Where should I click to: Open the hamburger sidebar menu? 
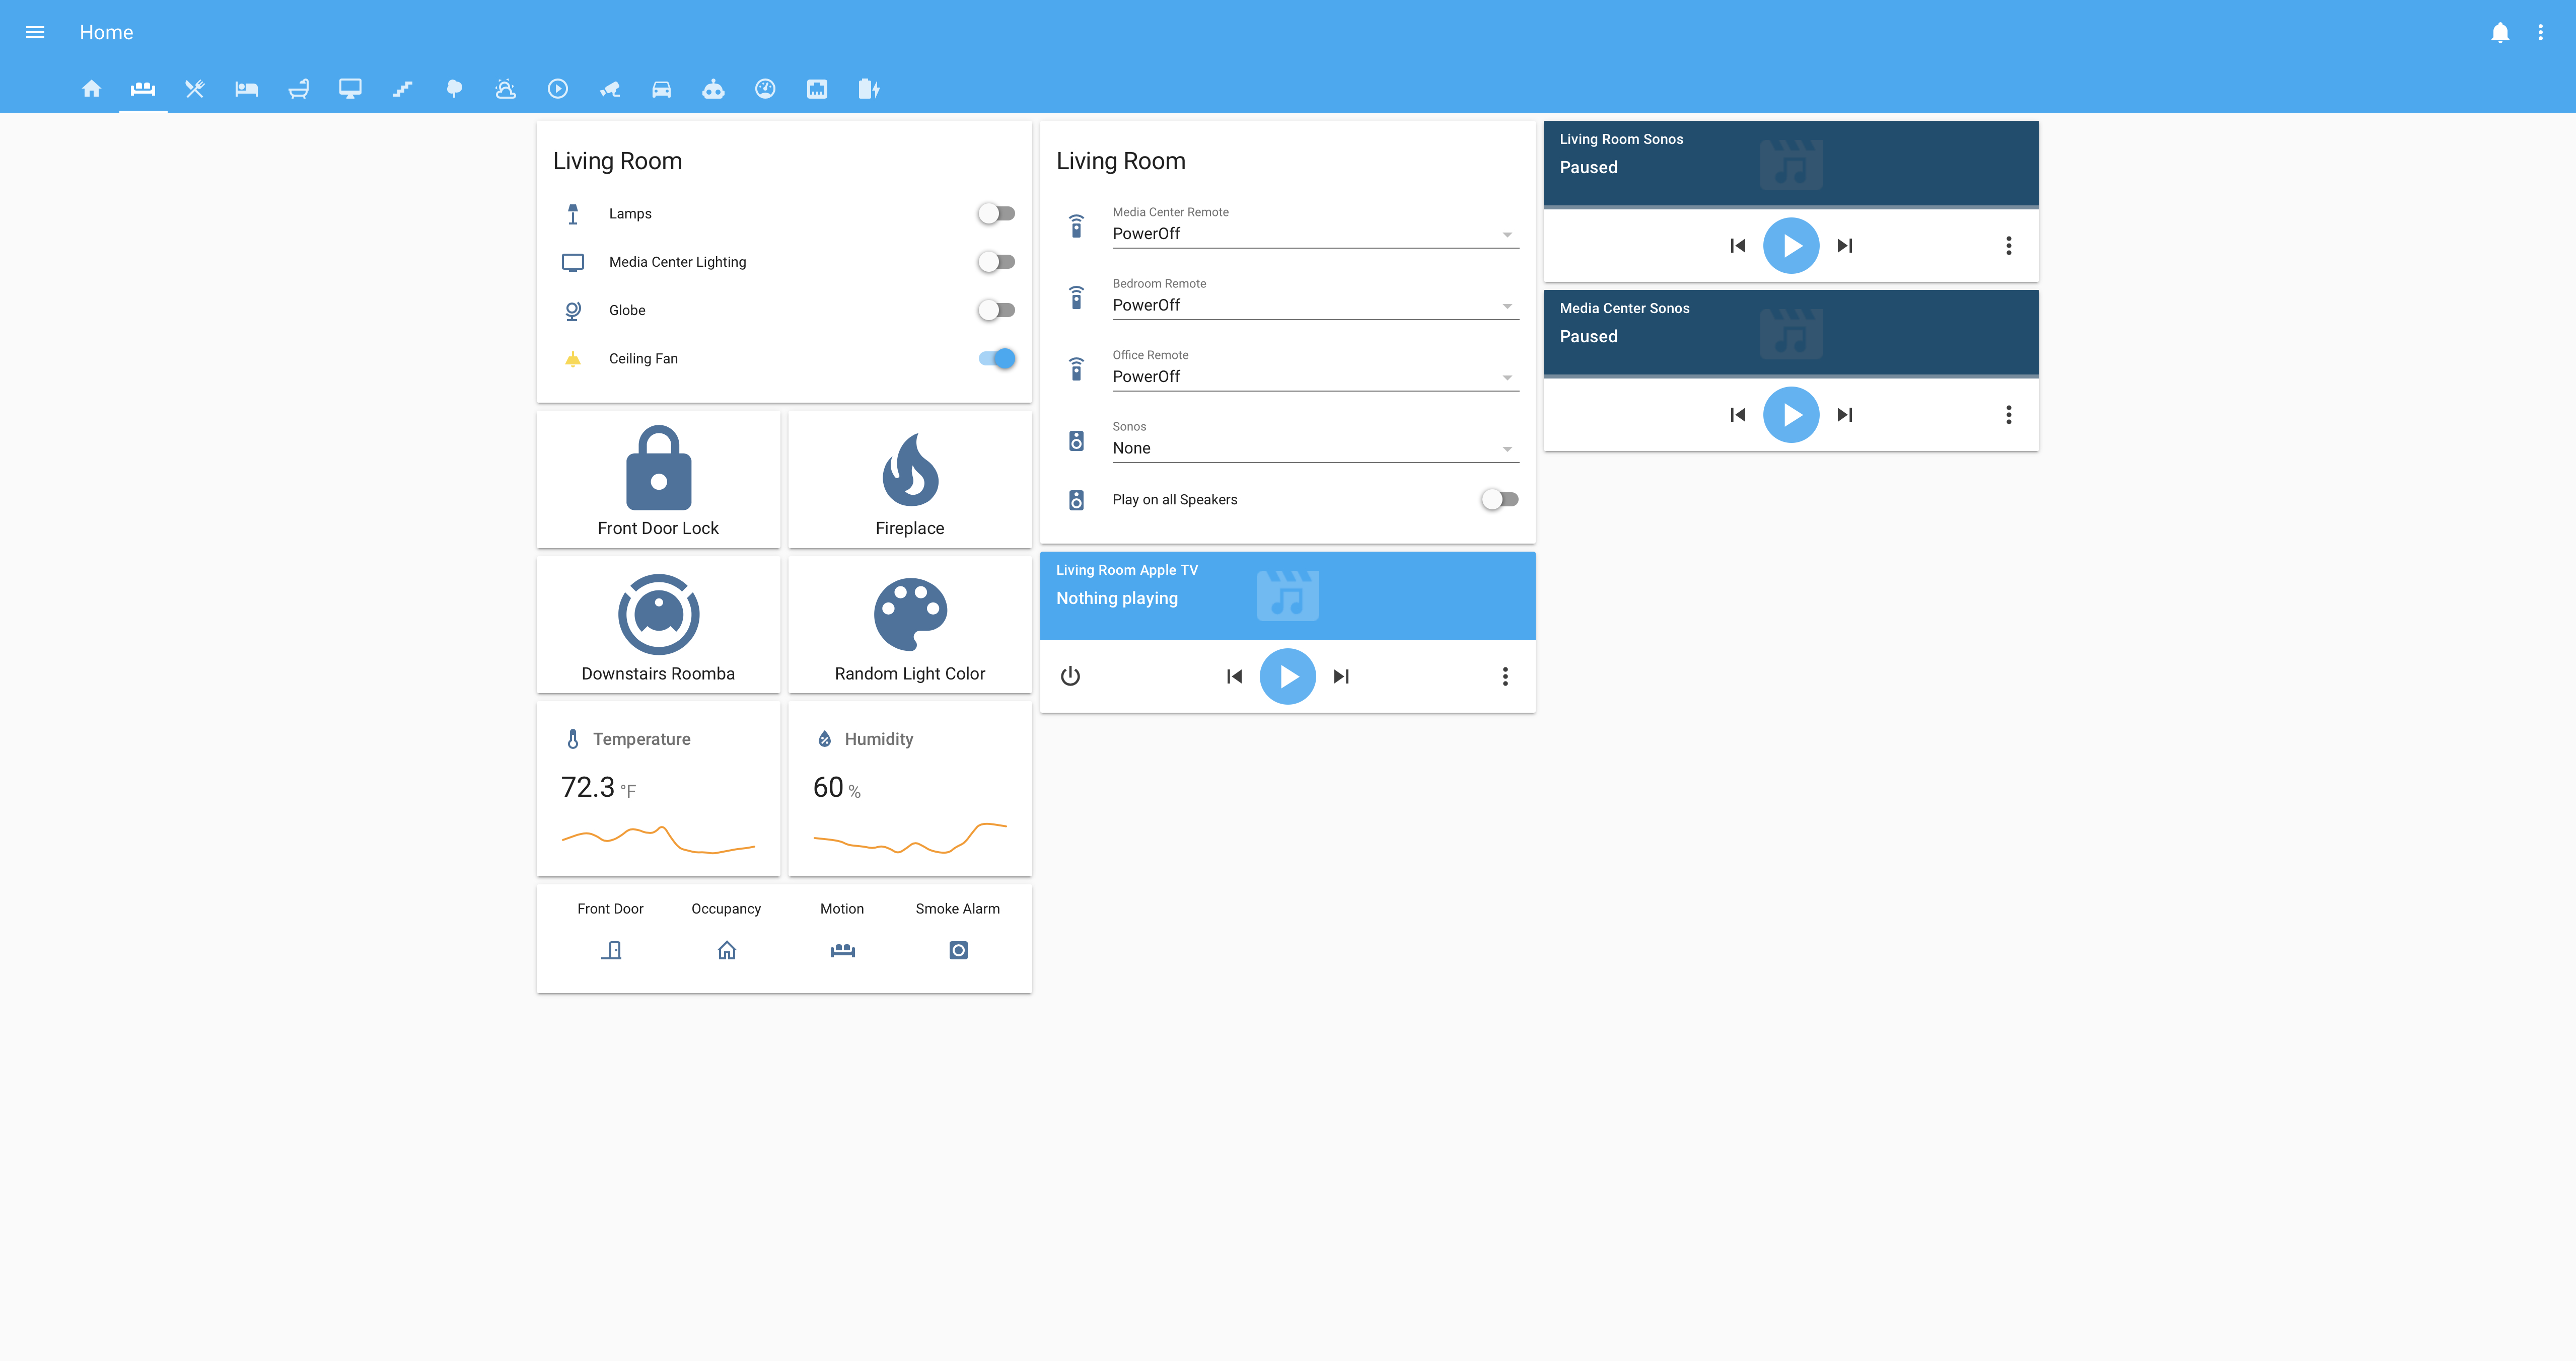[35, 33]
